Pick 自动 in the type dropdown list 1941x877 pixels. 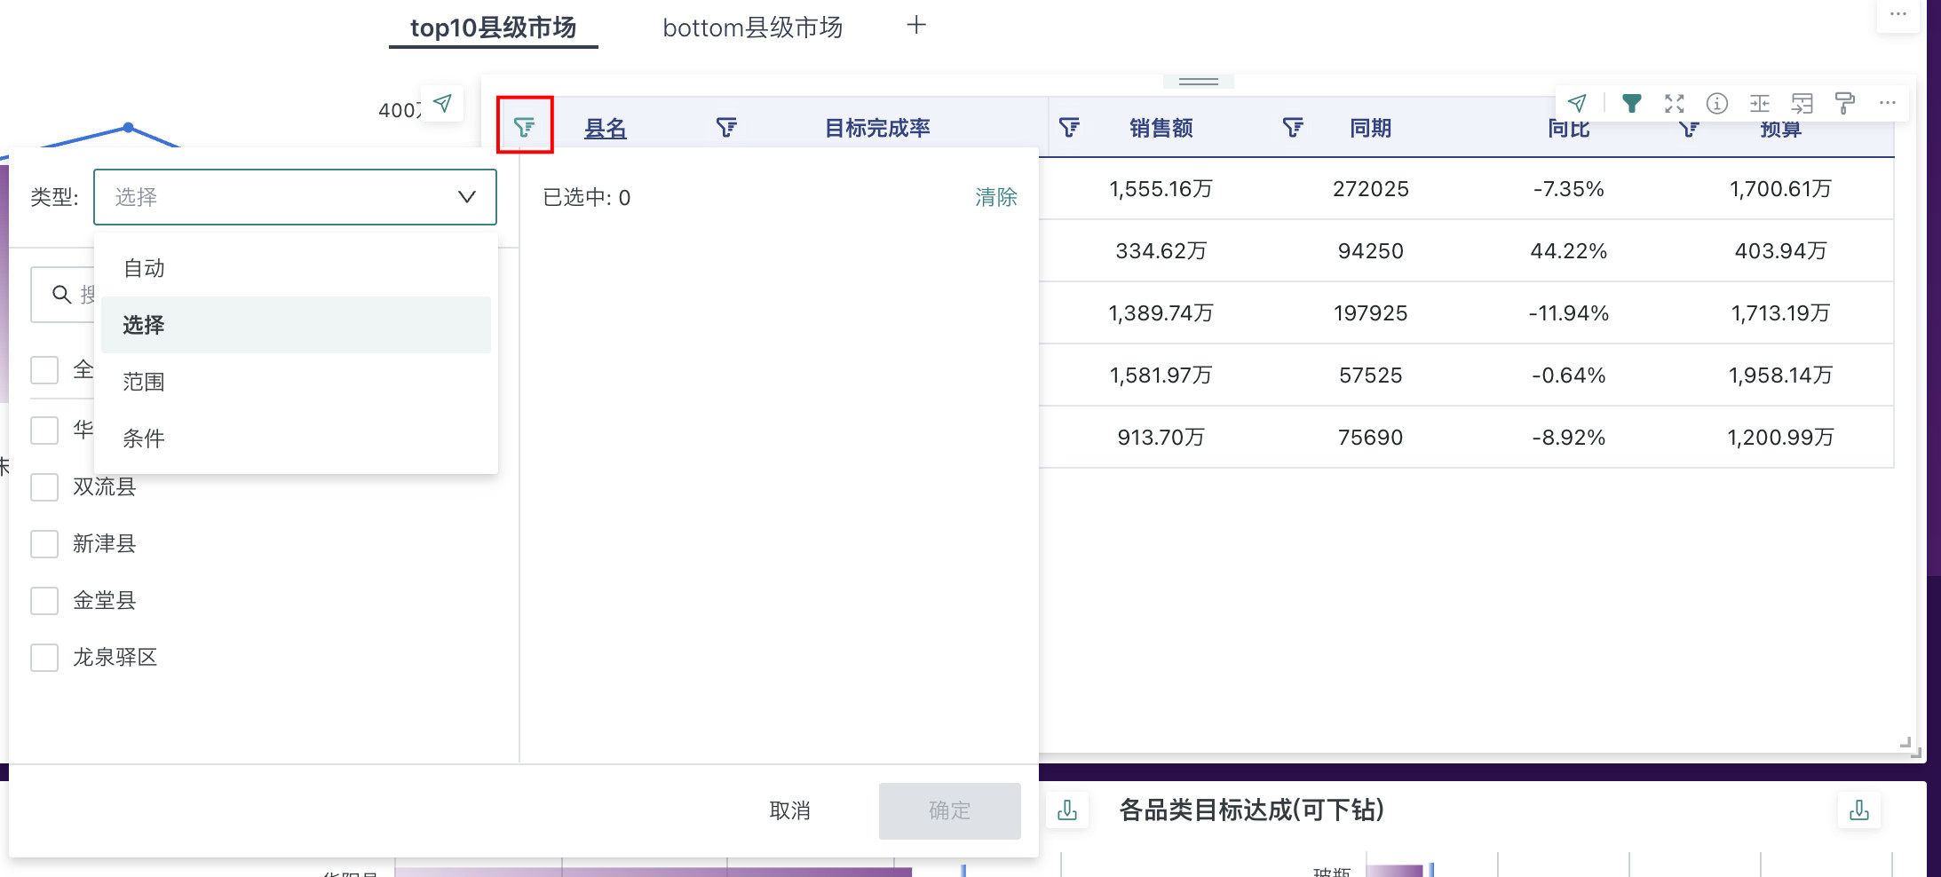(144, 268)
